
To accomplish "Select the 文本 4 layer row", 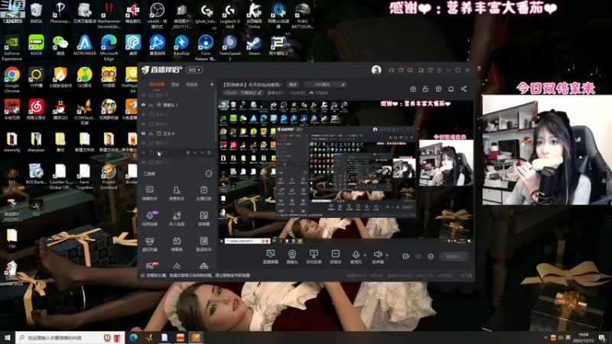I will (x=177, y=133).
